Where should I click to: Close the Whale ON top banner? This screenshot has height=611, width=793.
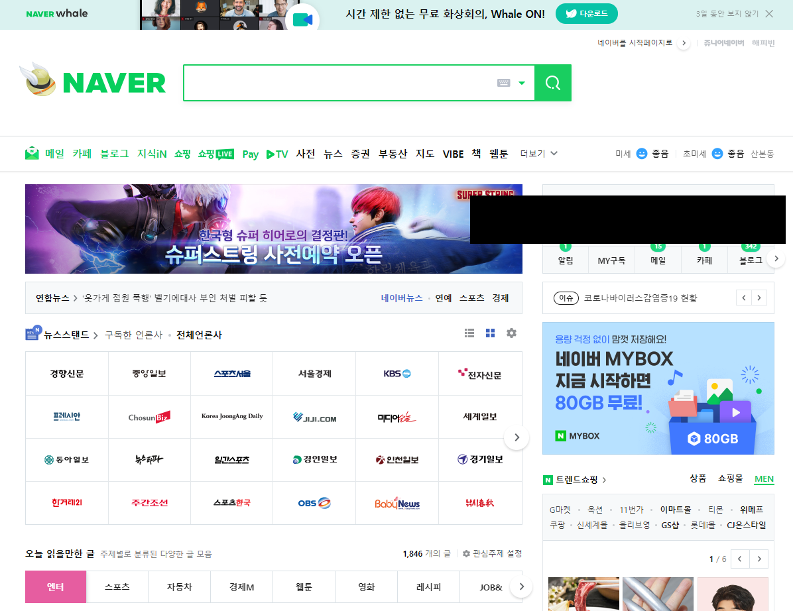(x=769, y=14)
